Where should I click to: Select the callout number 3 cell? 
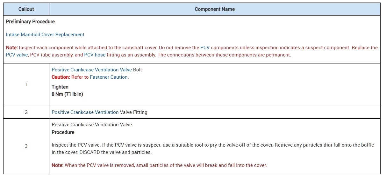pos(26,146)
